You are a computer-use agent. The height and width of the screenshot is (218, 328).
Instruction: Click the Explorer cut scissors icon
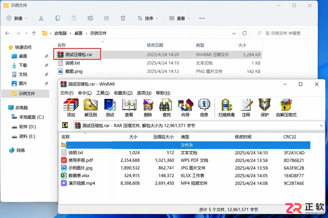41,18
